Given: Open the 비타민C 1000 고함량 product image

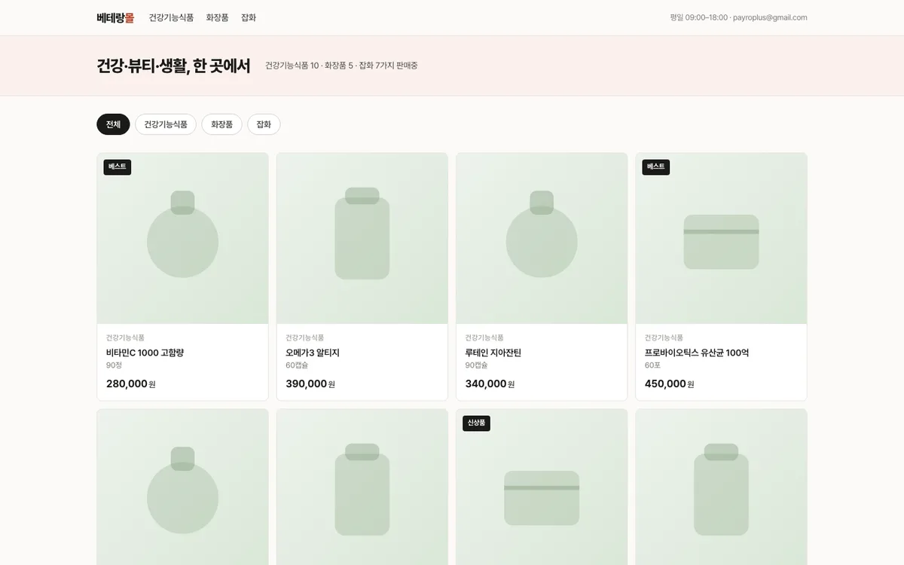Looking at the screenshot, I should [x=182, y=239].
